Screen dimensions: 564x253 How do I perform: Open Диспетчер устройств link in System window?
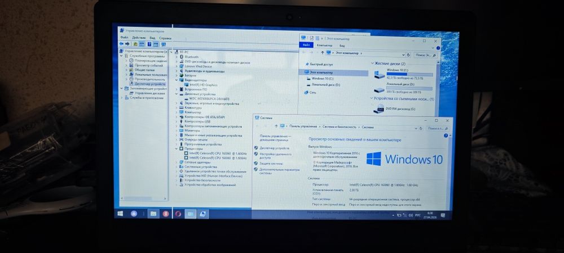(x=274, y=148)
